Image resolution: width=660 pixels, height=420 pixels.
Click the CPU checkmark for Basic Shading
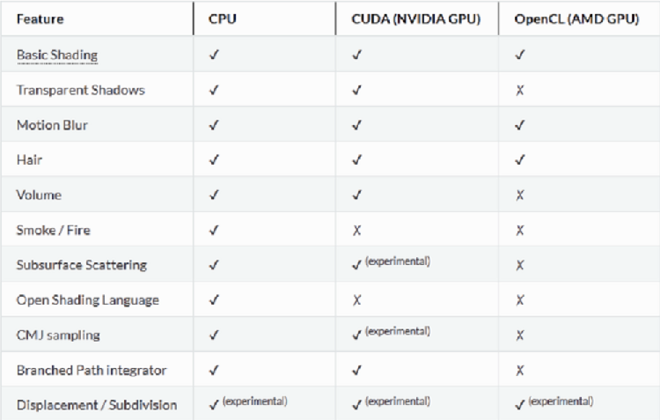click(213, 55)
